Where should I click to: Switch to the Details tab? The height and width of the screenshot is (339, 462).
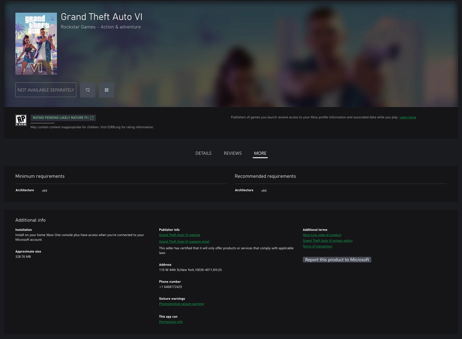click(x=203, y=153)
